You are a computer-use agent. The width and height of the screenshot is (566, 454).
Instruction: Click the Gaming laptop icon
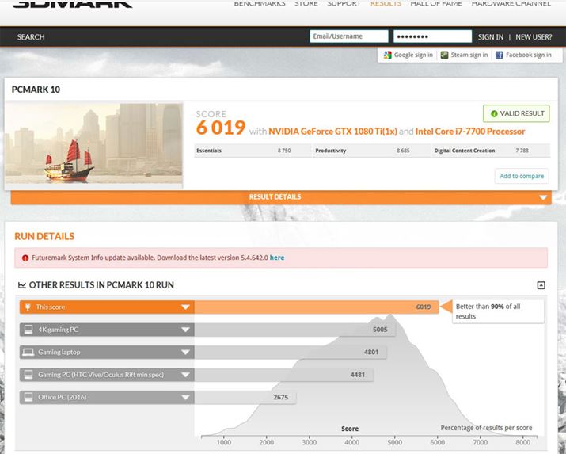click(x=28, y=352)
